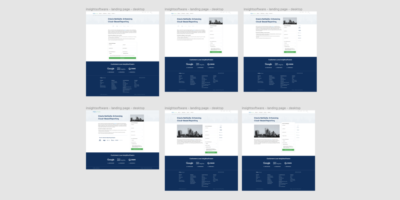The height and width of the screenshot is (200, 400).
Task: Toggle the form consent checkbox in top-left artboard
Action: click(110, 55)
